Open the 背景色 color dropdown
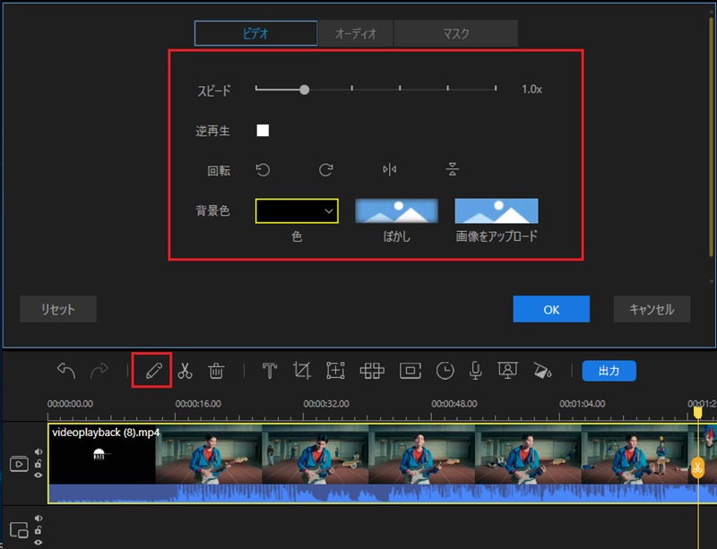The width and height of the screenshot is (717, 549). pos(297,210)
